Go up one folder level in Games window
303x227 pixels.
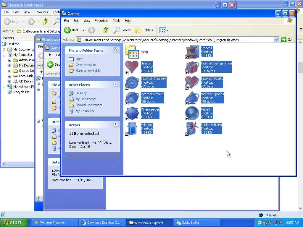click(105, 30)
